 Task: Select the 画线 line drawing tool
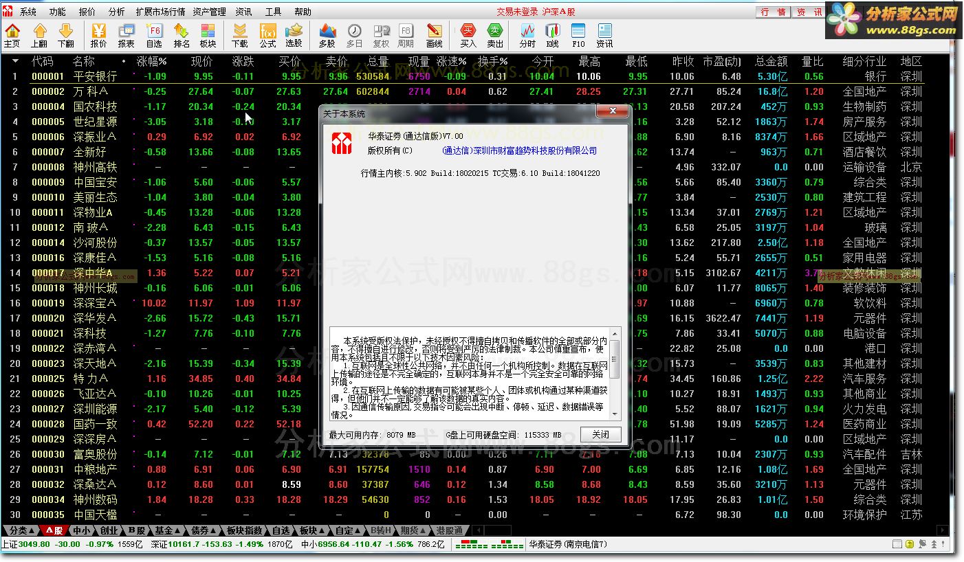435,36
